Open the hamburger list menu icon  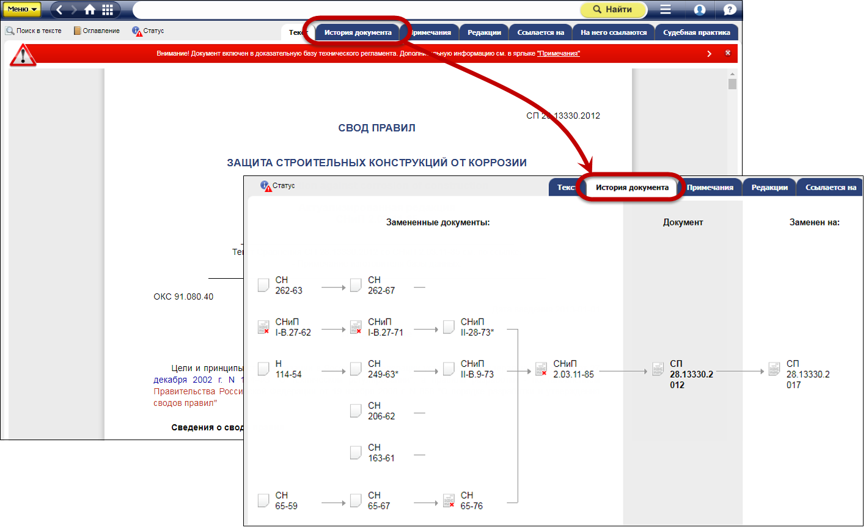[x=666, y=9]
